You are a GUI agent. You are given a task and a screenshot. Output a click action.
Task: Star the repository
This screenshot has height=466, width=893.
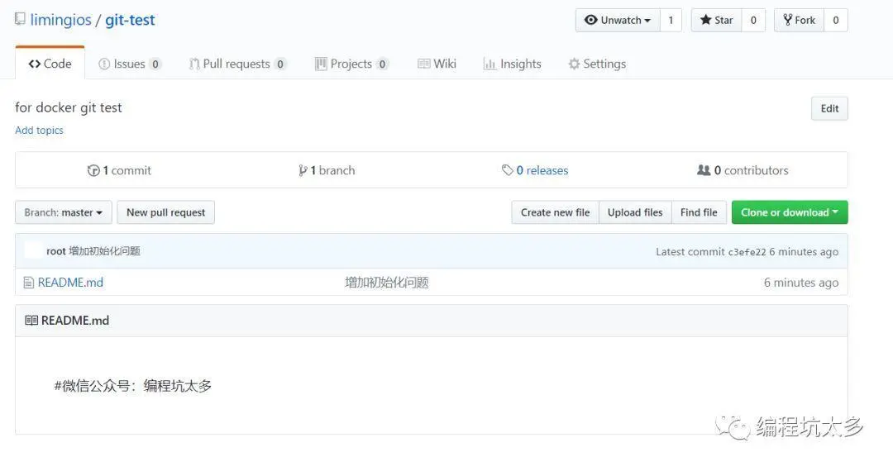(x=716, y=20)
